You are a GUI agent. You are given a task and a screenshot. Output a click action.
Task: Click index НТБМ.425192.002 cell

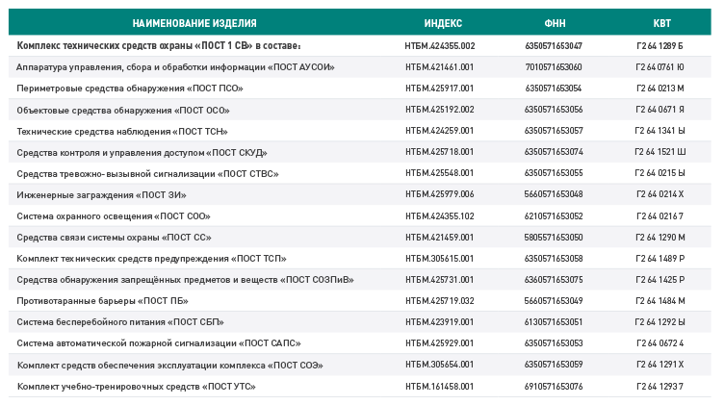pos(439,110)
